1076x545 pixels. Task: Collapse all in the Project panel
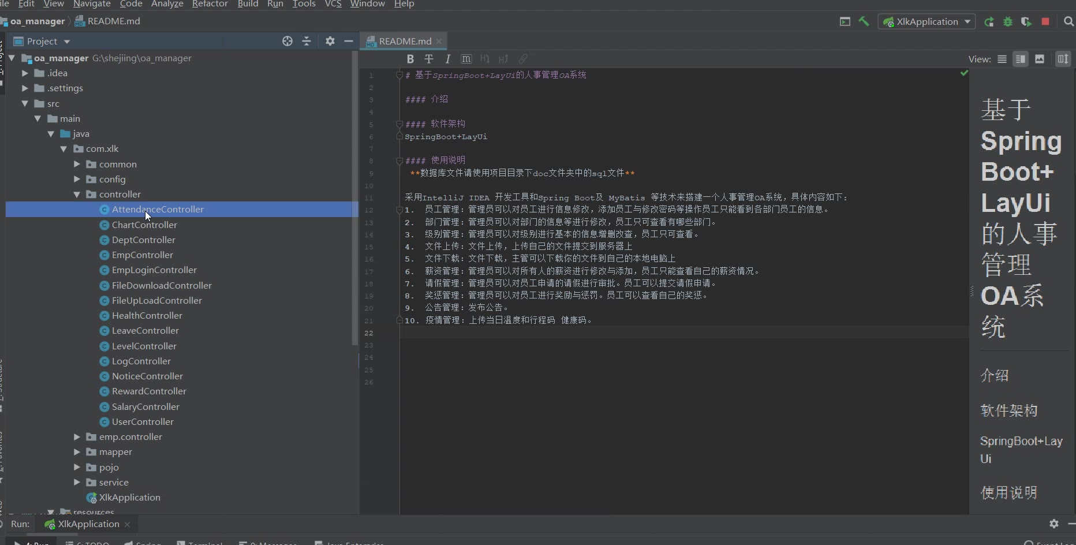tap(307, 41)
